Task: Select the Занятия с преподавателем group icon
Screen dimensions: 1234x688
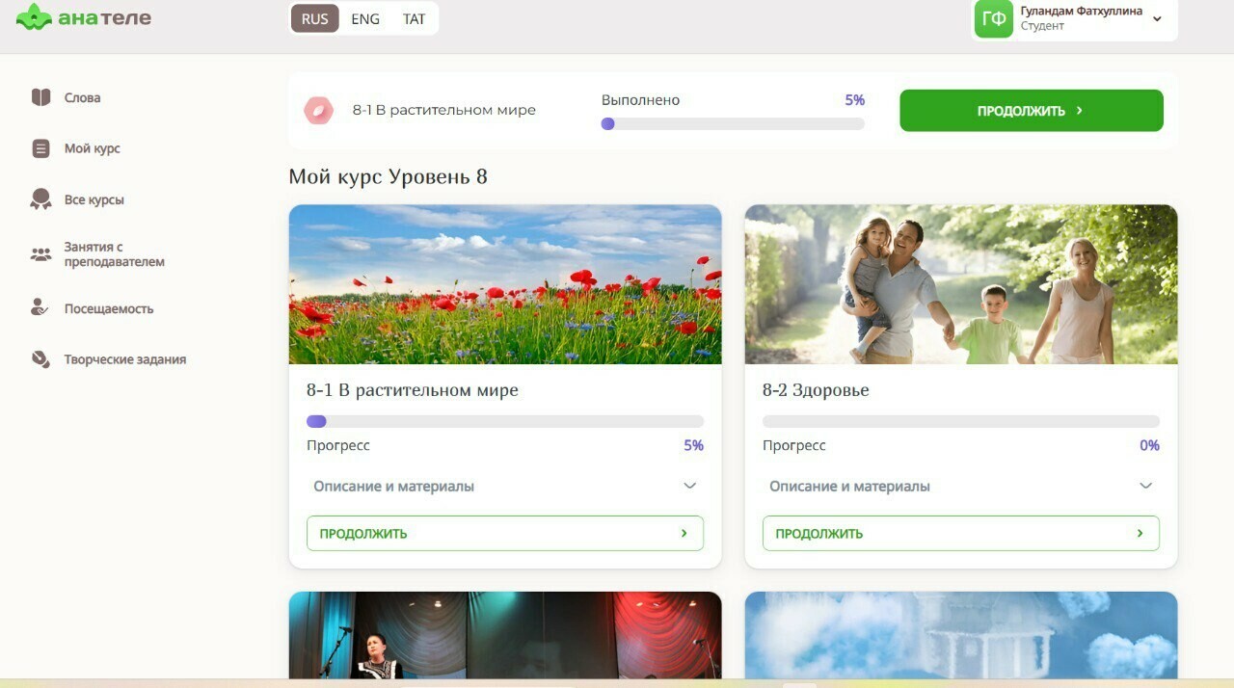Action: click(x=40, y=254)
